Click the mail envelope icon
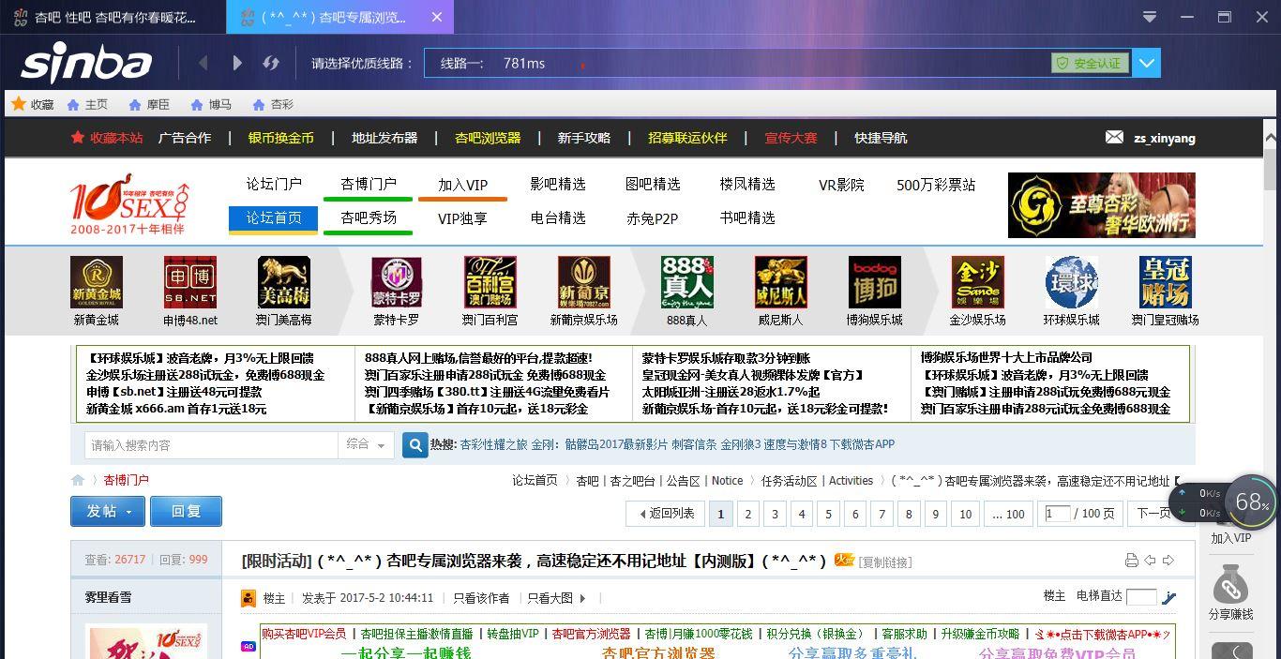 coord(1114,137)
